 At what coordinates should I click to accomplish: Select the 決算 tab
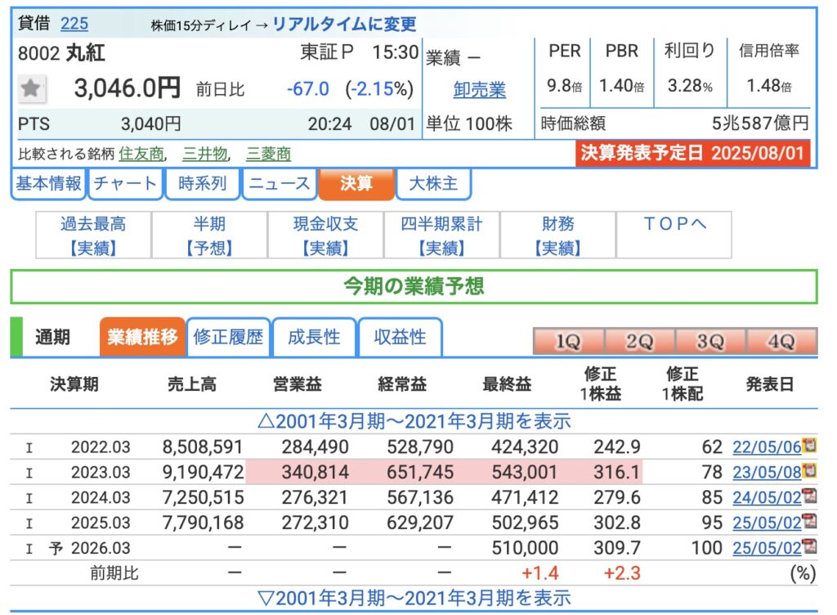tap(356, 184)
